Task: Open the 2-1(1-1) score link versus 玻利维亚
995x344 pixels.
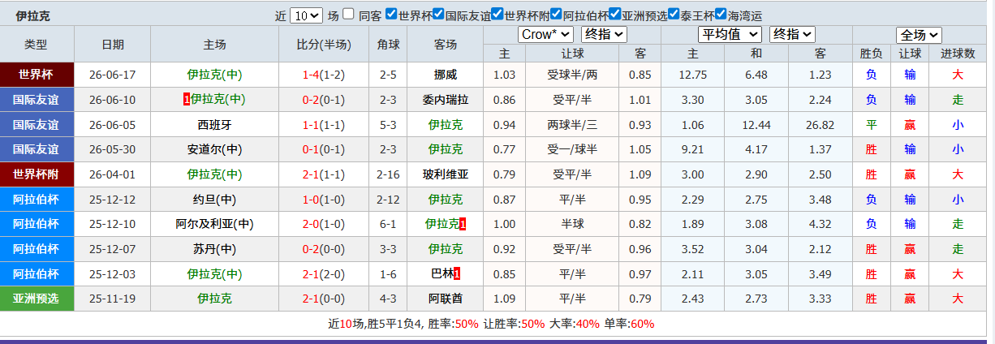Action: coord(323,174)
